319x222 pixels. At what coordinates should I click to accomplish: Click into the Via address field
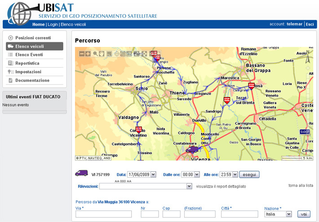click(103, 214)
